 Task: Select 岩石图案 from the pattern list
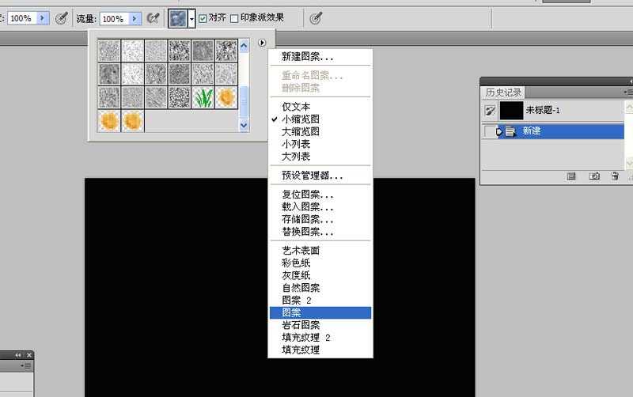coord(301,325)
